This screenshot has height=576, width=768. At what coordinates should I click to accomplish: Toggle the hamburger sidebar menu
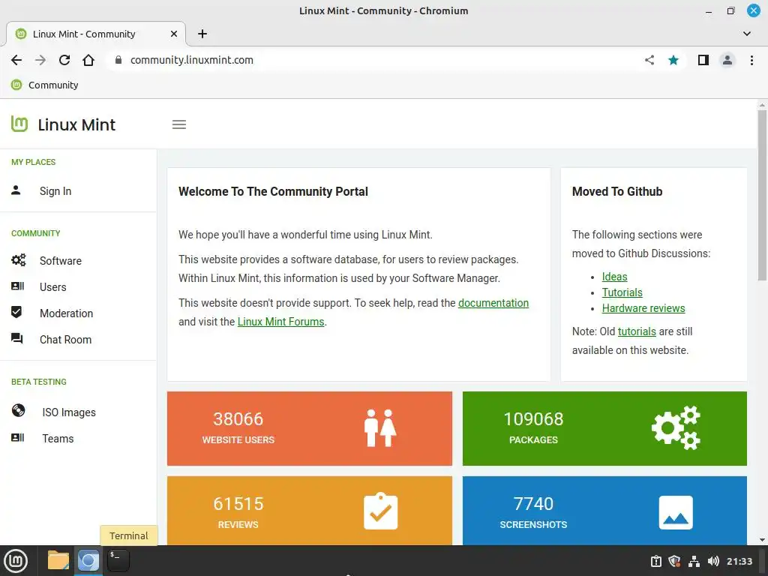click(179, 125)
